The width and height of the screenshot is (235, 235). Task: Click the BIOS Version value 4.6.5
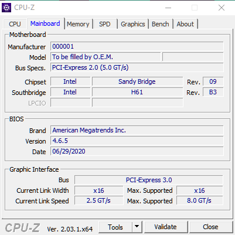(x=137, y=141)
